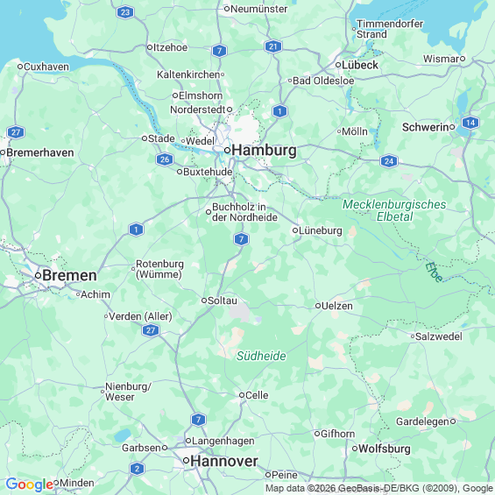Click the A2 highway shield near Hannover
The height and width of the screenshot is (495, 495).
pyautogui.click(x=137, y=469)
